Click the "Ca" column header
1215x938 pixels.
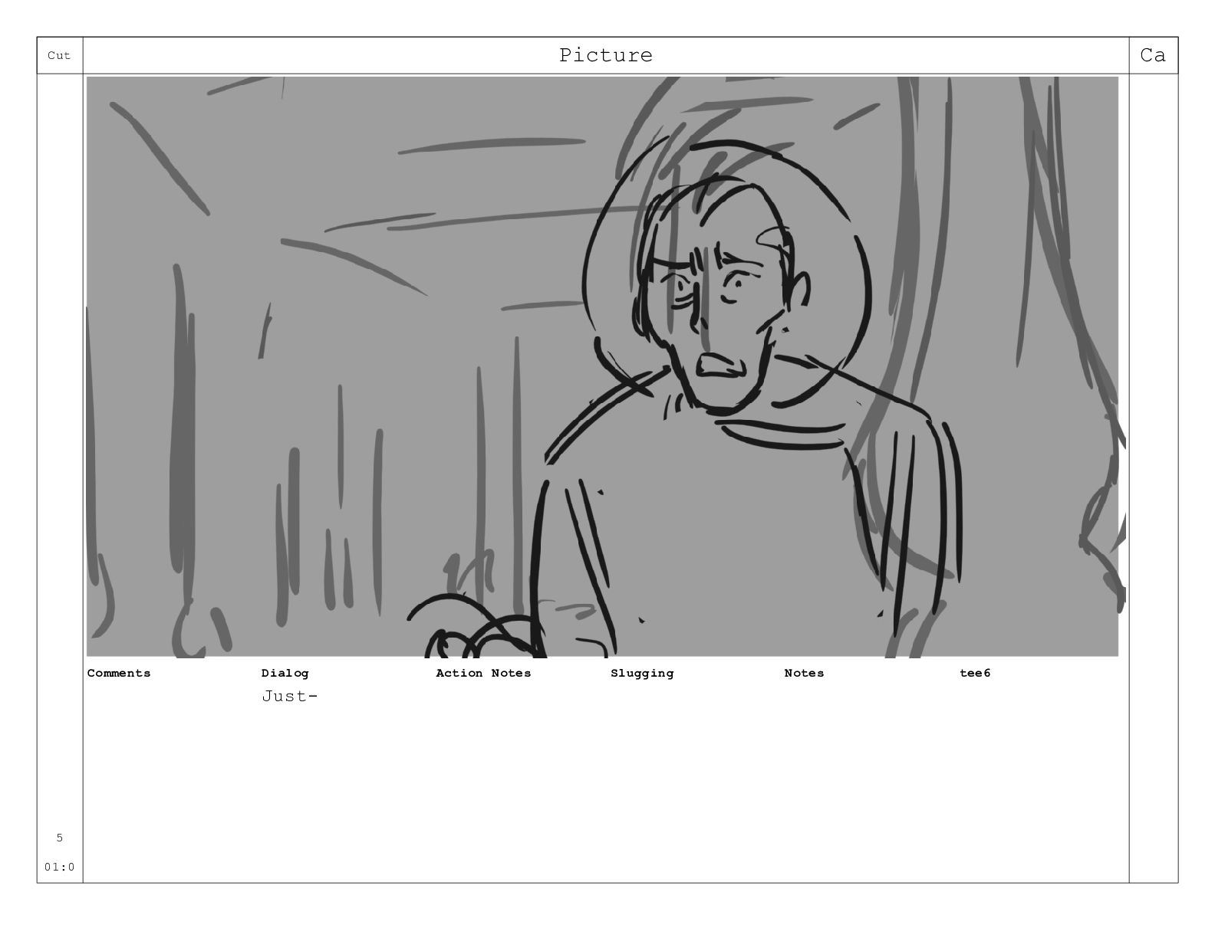click(x=1152, y=55)
